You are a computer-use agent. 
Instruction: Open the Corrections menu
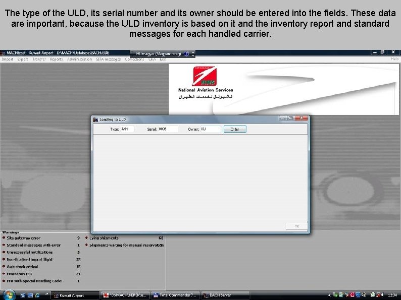(134, 59)
